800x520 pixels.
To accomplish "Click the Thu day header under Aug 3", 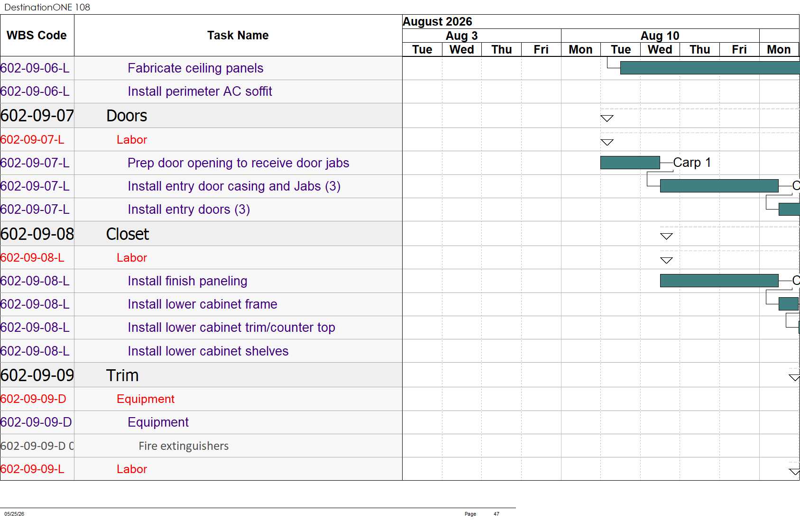I will pyautogui.click(x=502, y=50).
